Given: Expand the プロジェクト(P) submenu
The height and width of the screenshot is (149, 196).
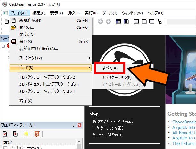Looking at the screenshot, I should point(51,58).
